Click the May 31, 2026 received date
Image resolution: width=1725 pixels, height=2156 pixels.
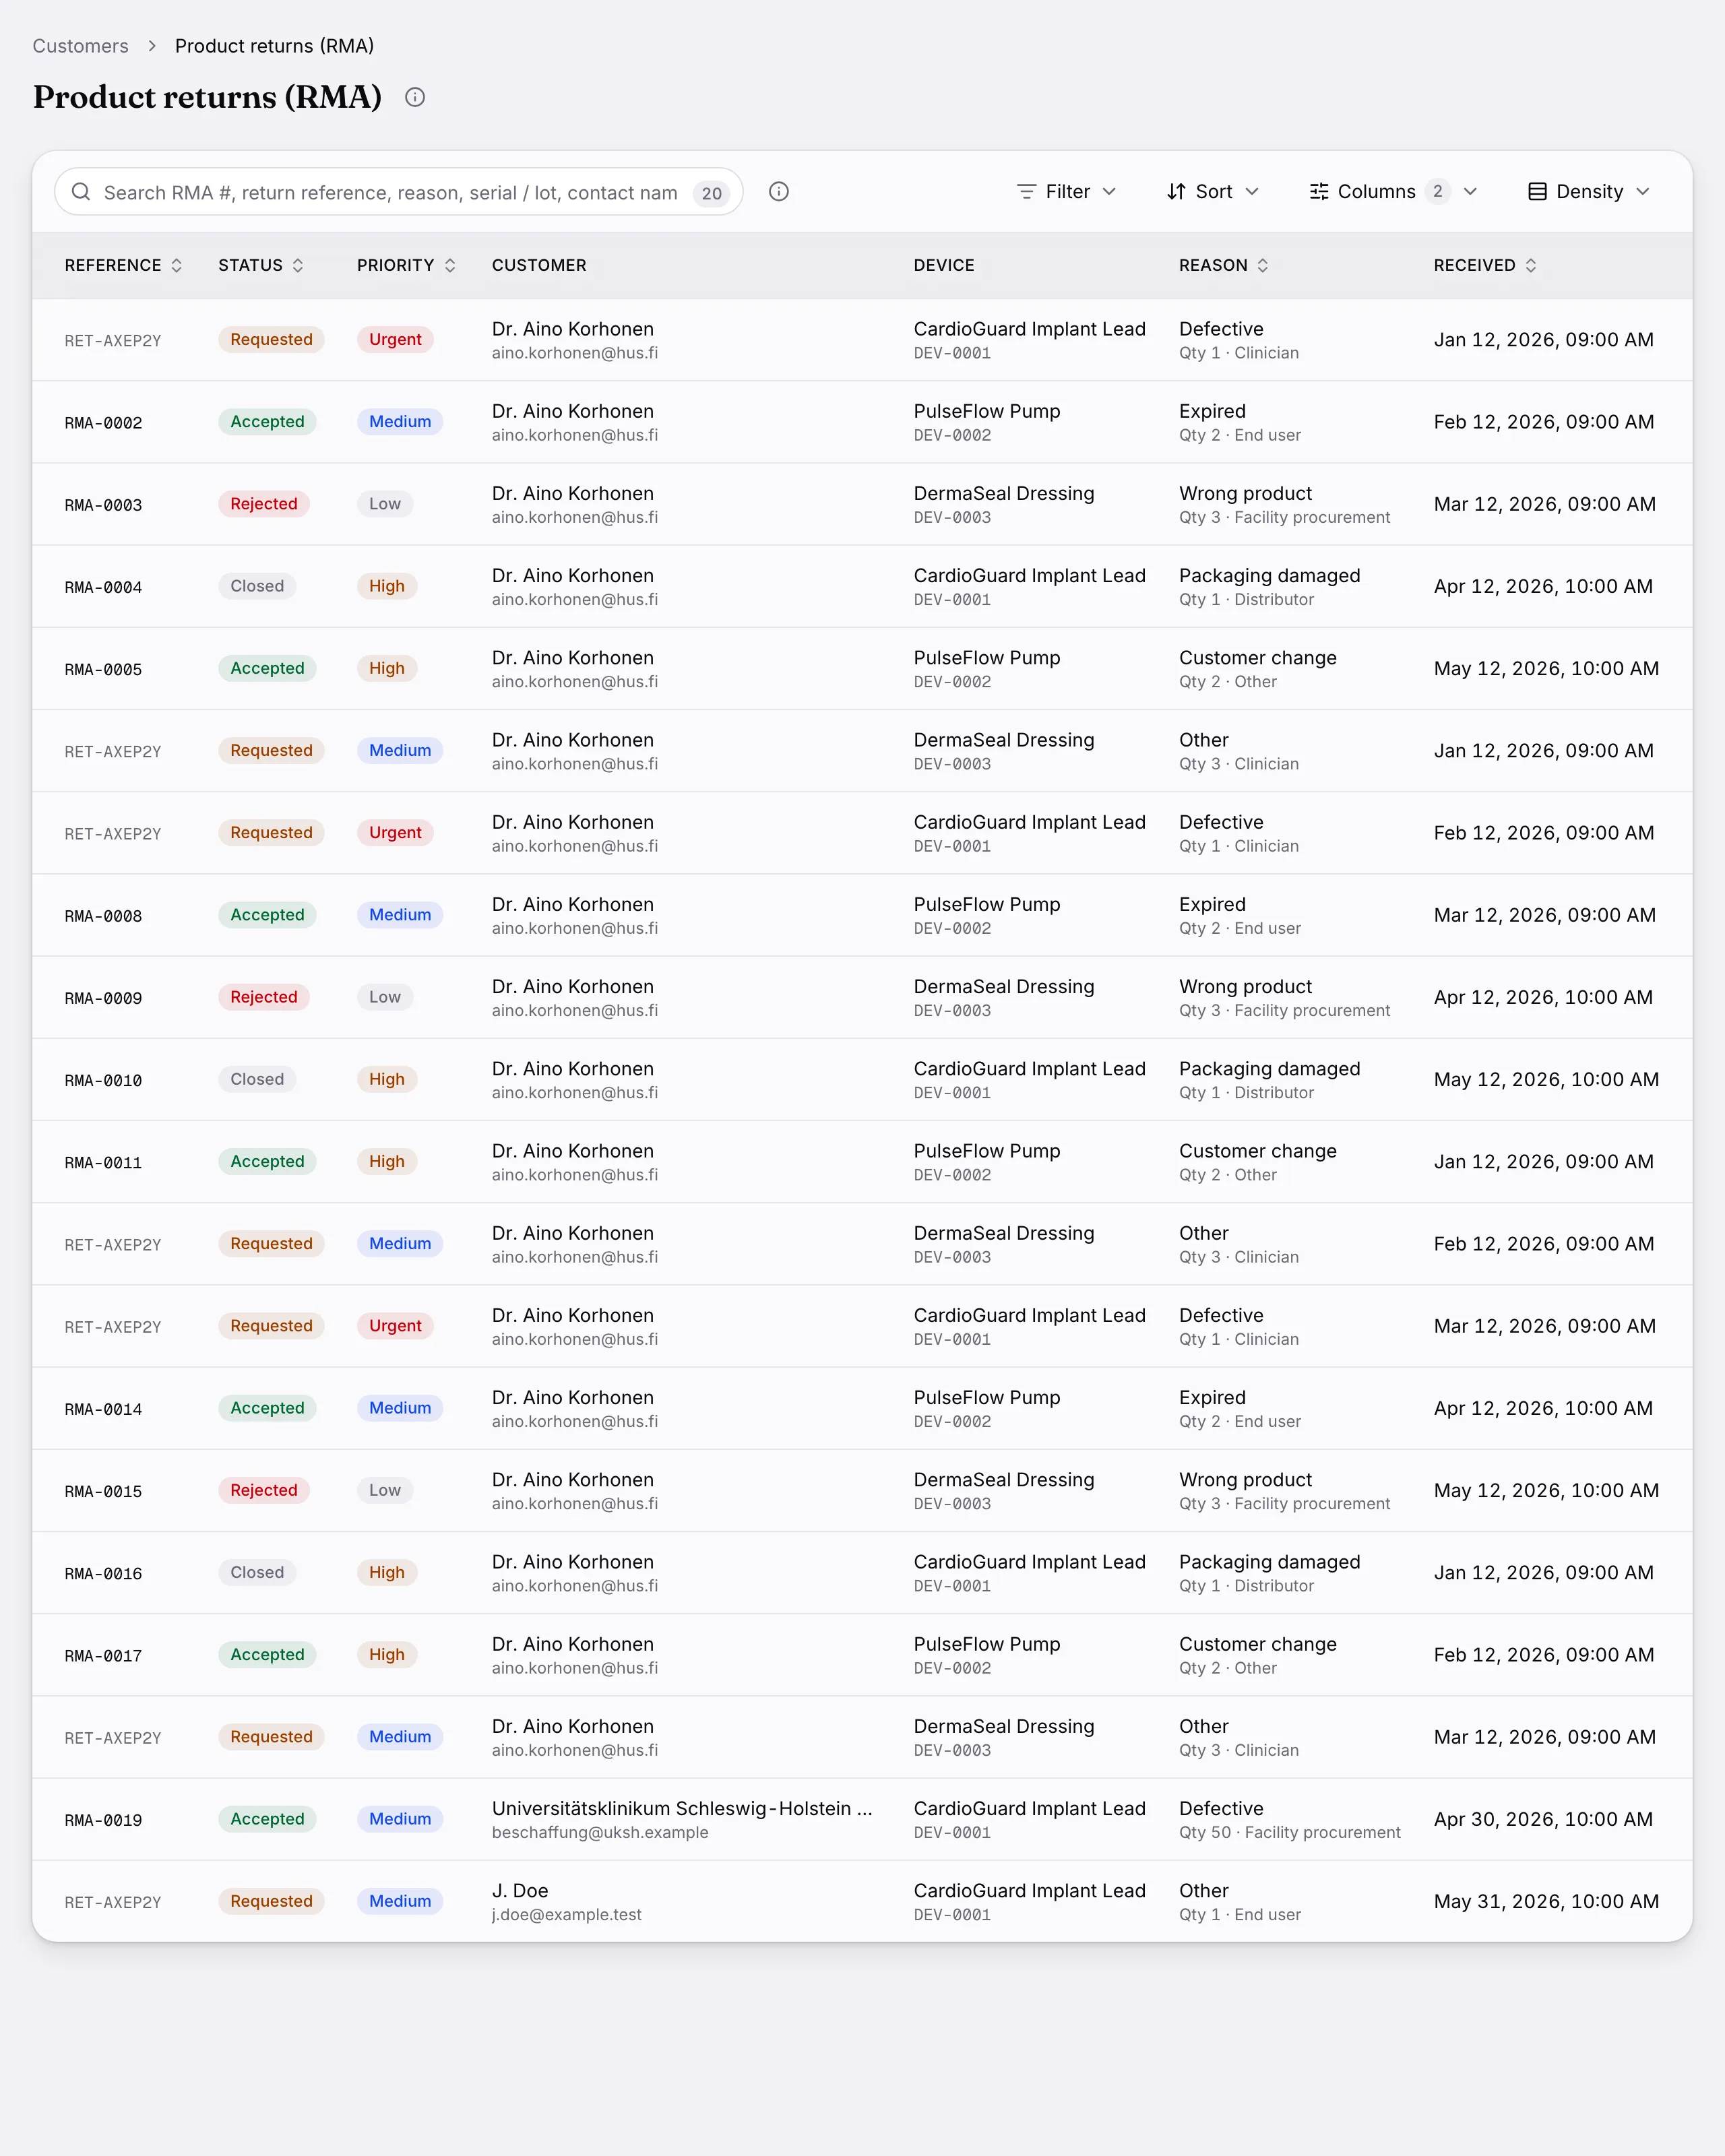pyautogui.click(x=1546, y=1901)
